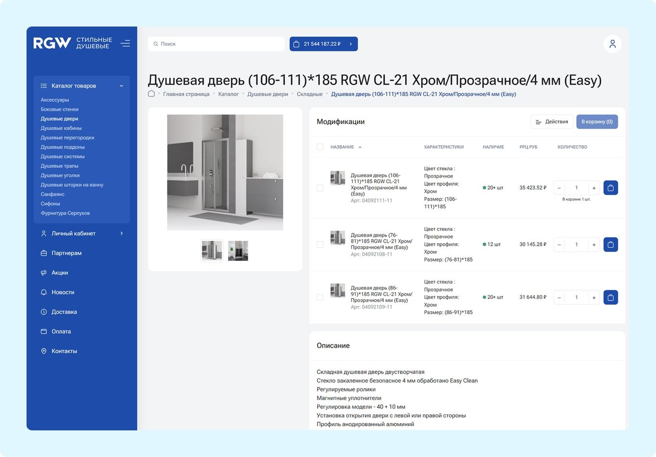The height and width of the screenshot is (457, 656).
Task: Increase quantity for the 35 423.52 ₽ door
Action: [x=594, y=188]
